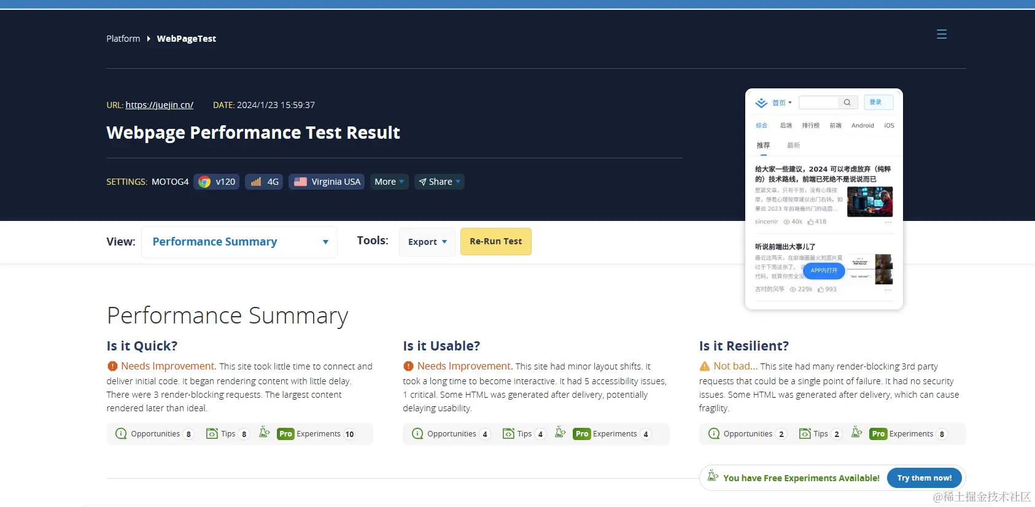1035x507 pixels.
Task: Click the Try them now! button
Action: tap(925, 478)
